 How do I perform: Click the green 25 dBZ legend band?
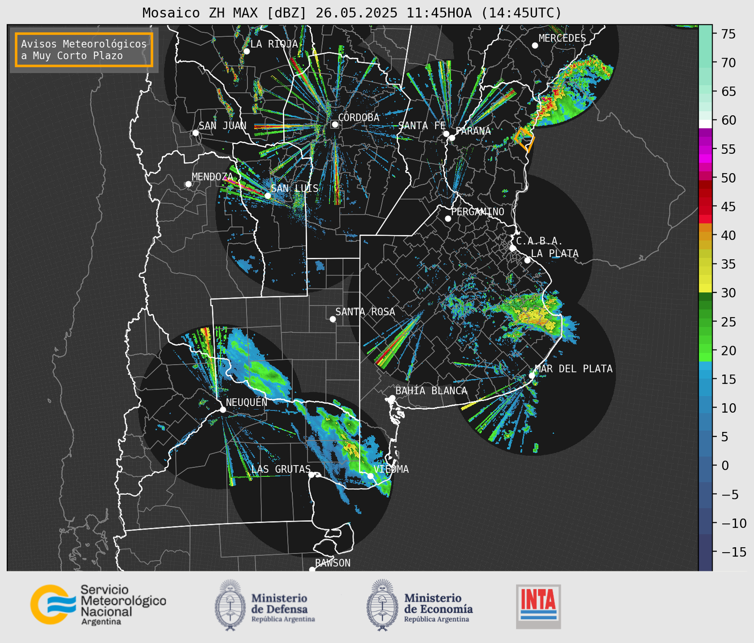(705, 321)
